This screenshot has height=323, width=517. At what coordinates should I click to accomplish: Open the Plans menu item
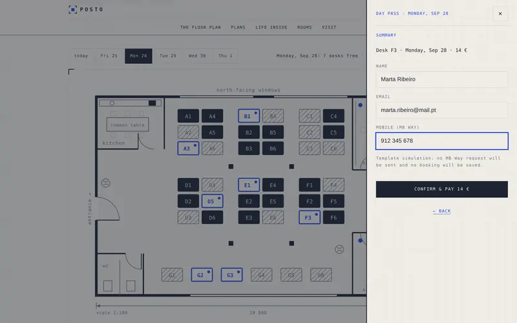click(x=238, y=27)
